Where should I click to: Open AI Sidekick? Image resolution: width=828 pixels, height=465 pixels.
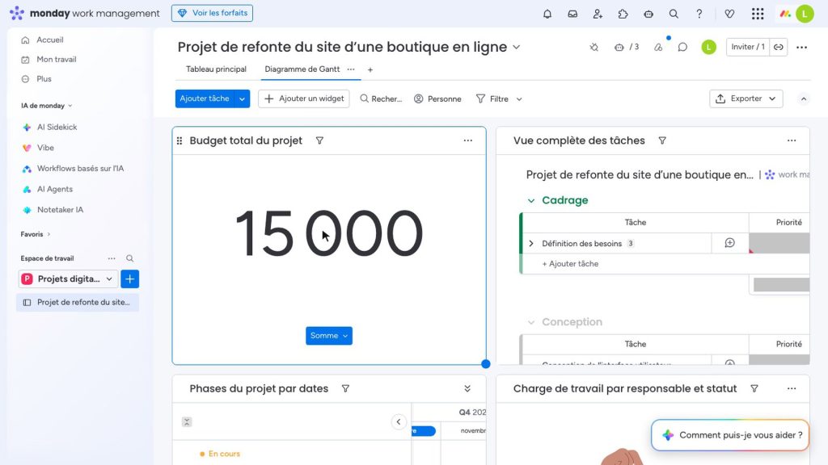(57, 127)
